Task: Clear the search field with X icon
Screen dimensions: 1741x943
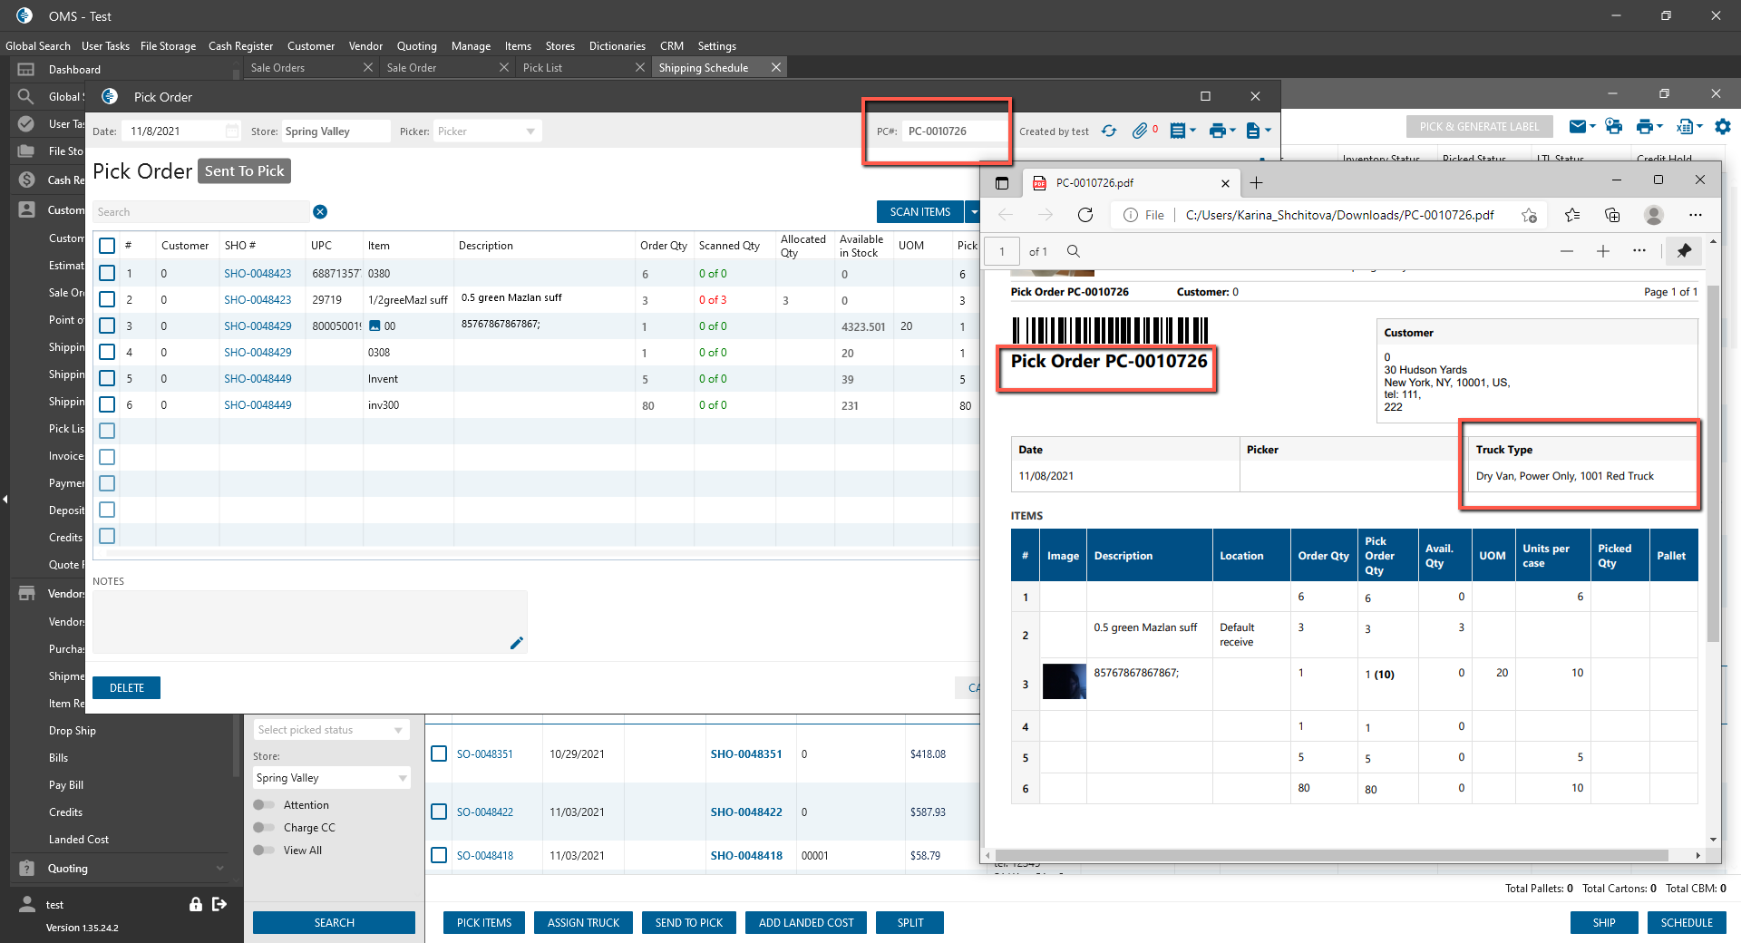Action: pyautogui.click(x=320, y=212)
